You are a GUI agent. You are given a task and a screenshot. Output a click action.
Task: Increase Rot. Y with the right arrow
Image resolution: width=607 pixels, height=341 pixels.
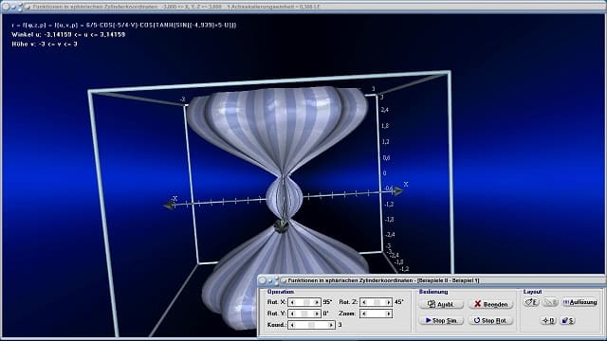click(317, 314)
